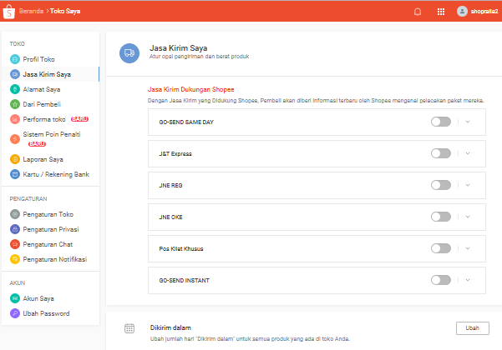The height and width of the screenshot is (350, 502).
Task: Go to Alamat Saya menu item
Action: (x=42, y=89)
